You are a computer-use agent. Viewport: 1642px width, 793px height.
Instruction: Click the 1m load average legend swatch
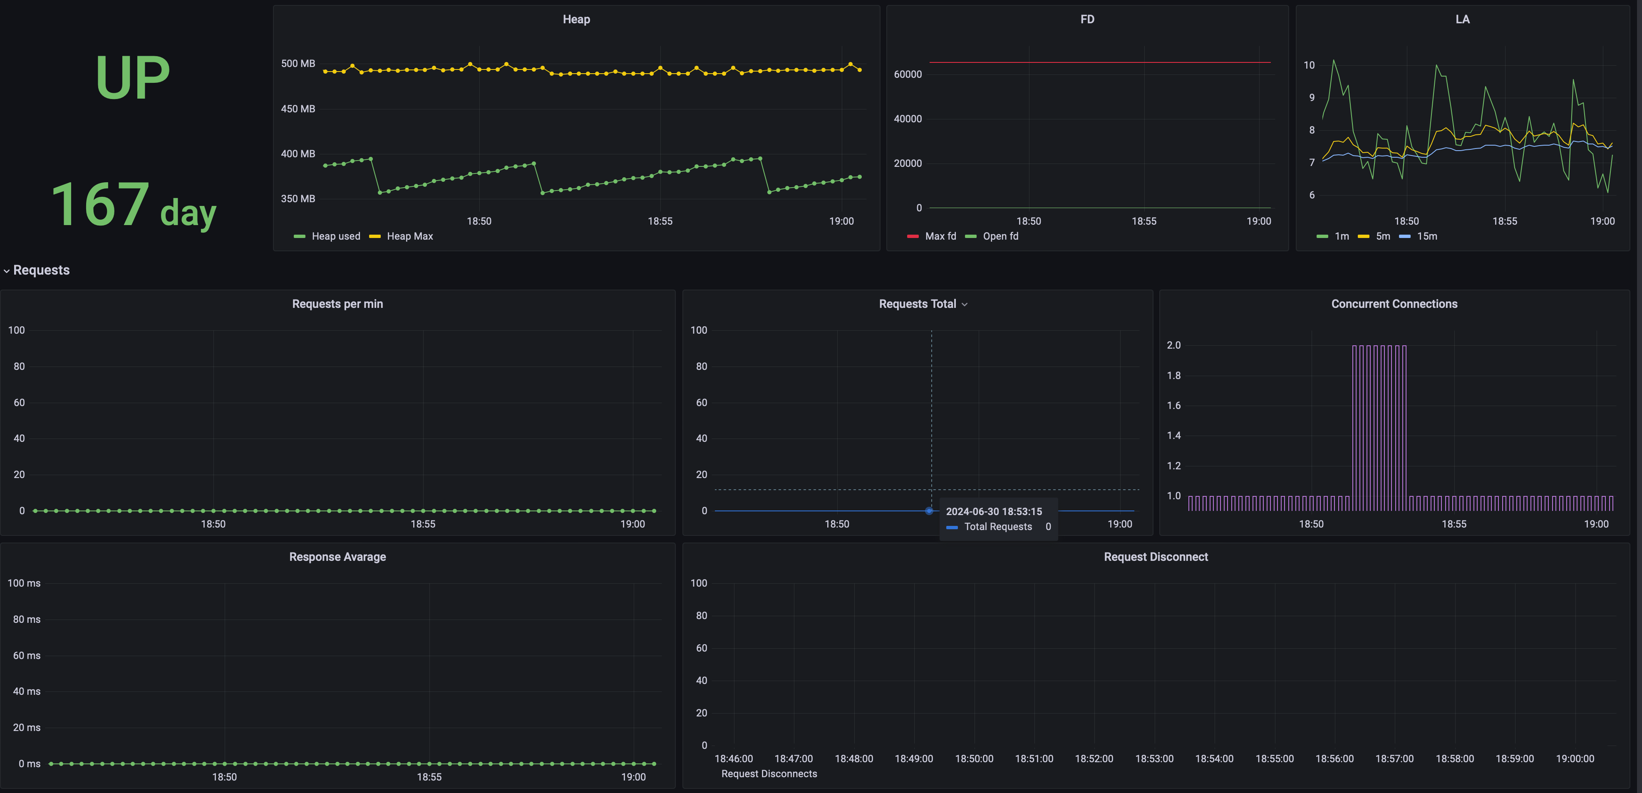tap(1322, 236)
